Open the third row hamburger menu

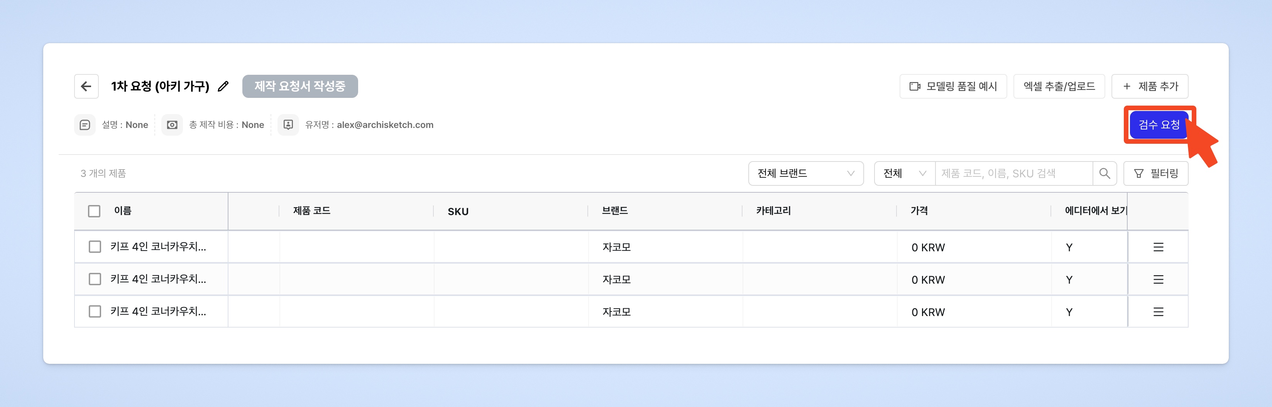(x=1158, y=312)
